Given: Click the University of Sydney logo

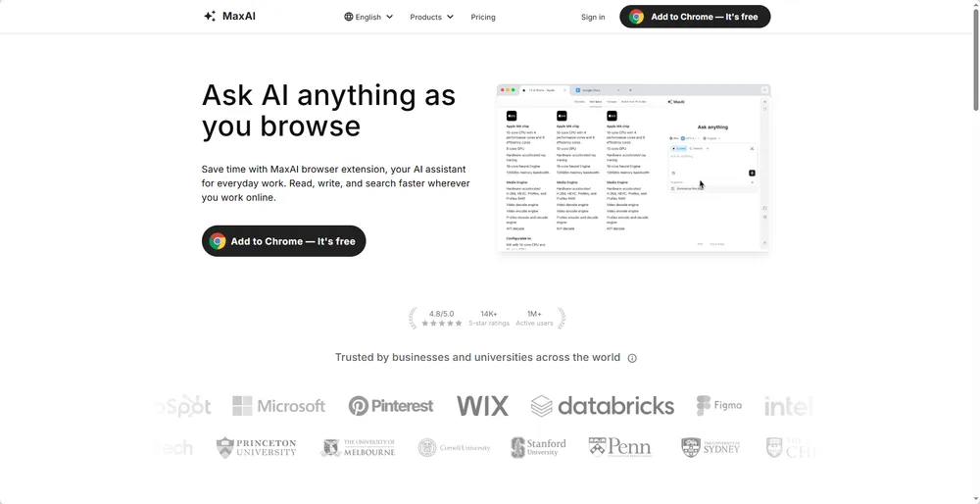Looking at the screenshot, I should 710,448.
